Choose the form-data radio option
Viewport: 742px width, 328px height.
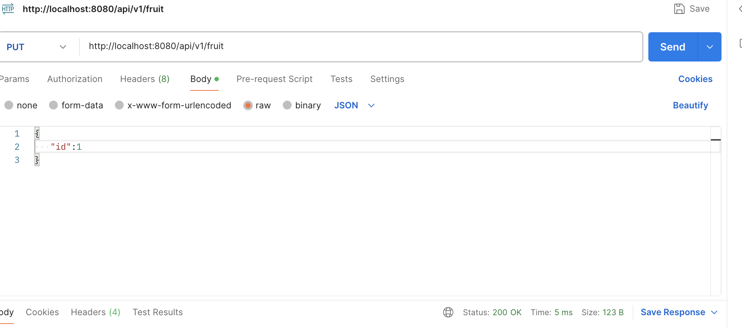[53, 105]
